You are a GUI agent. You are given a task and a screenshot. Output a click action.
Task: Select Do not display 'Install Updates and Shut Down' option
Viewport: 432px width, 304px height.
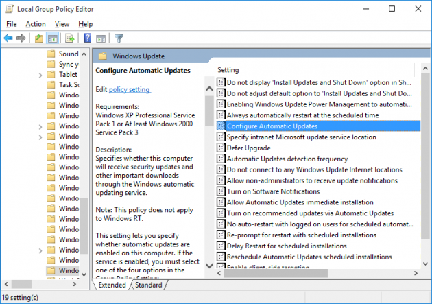tap(318, 82)
